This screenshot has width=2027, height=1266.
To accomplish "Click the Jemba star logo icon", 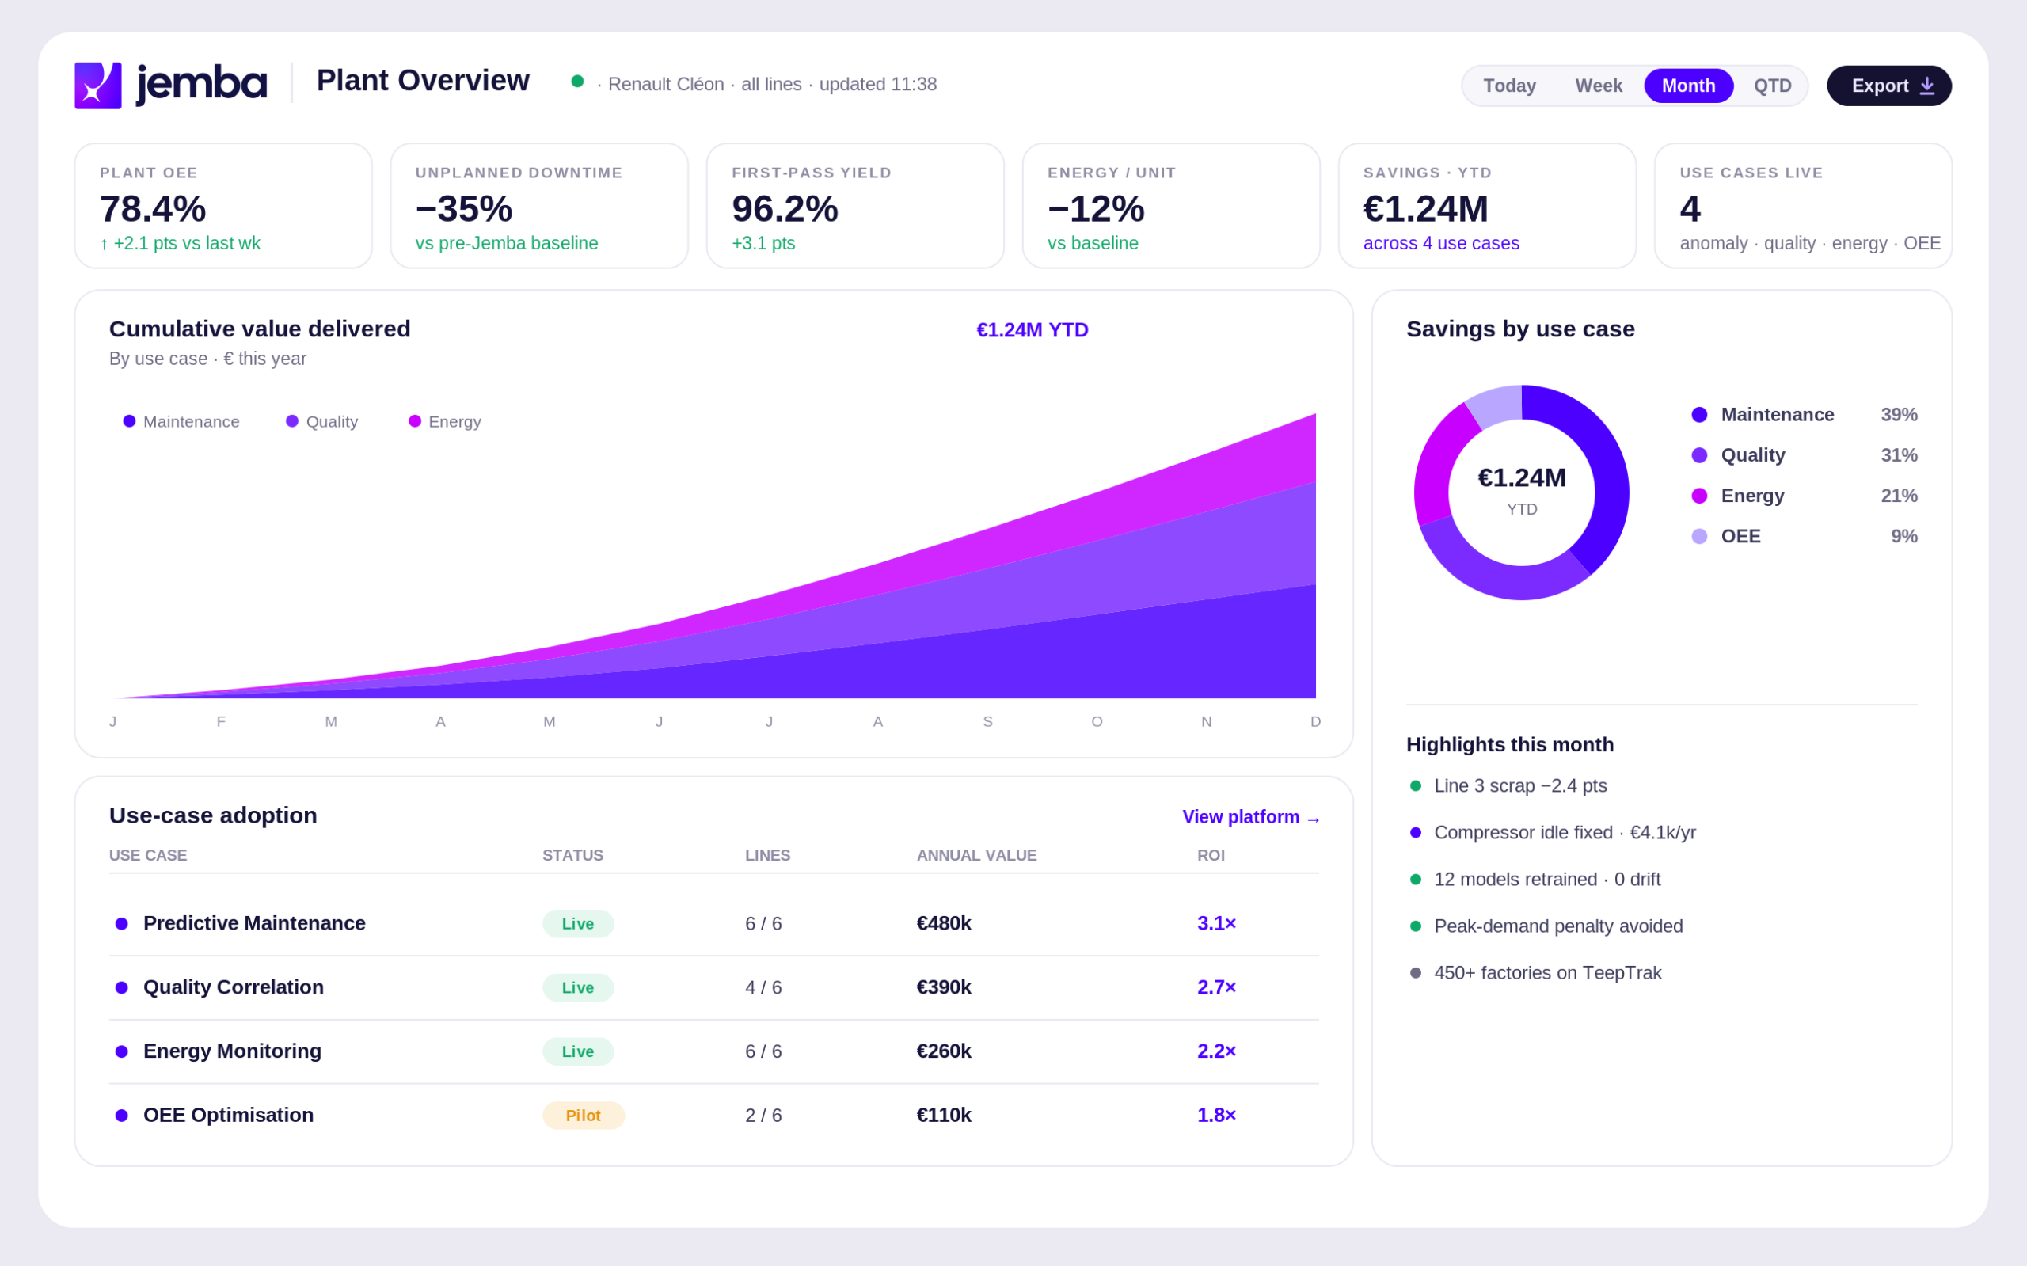I will 98,86.
